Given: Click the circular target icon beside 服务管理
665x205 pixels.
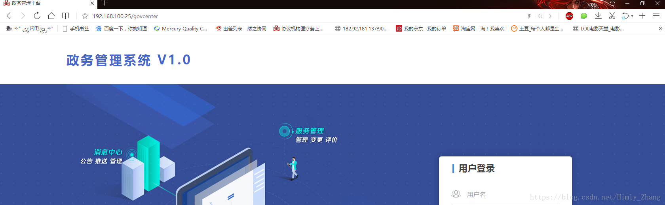Looking at the screenshot, I should pos(285,131).
